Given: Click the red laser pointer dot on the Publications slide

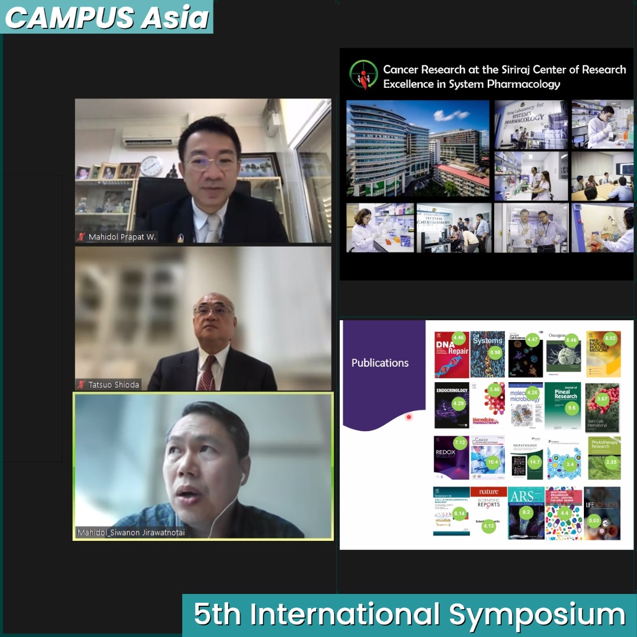Looking at the screenshot, I should pyautogui.click(x=409, y=417).
